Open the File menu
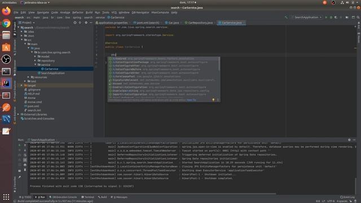The image size is (361, 203). [x=16, y=12]
